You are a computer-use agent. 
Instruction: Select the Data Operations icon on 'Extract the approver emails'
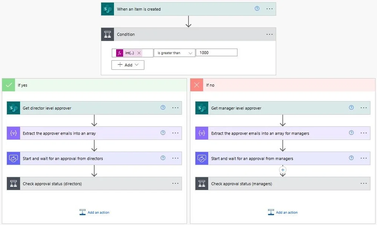[x=13, y=133]
